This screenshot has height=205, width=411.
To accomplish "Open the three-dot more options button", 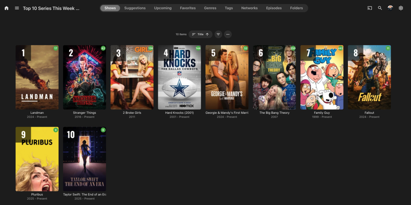I will (x=228, y=34).
